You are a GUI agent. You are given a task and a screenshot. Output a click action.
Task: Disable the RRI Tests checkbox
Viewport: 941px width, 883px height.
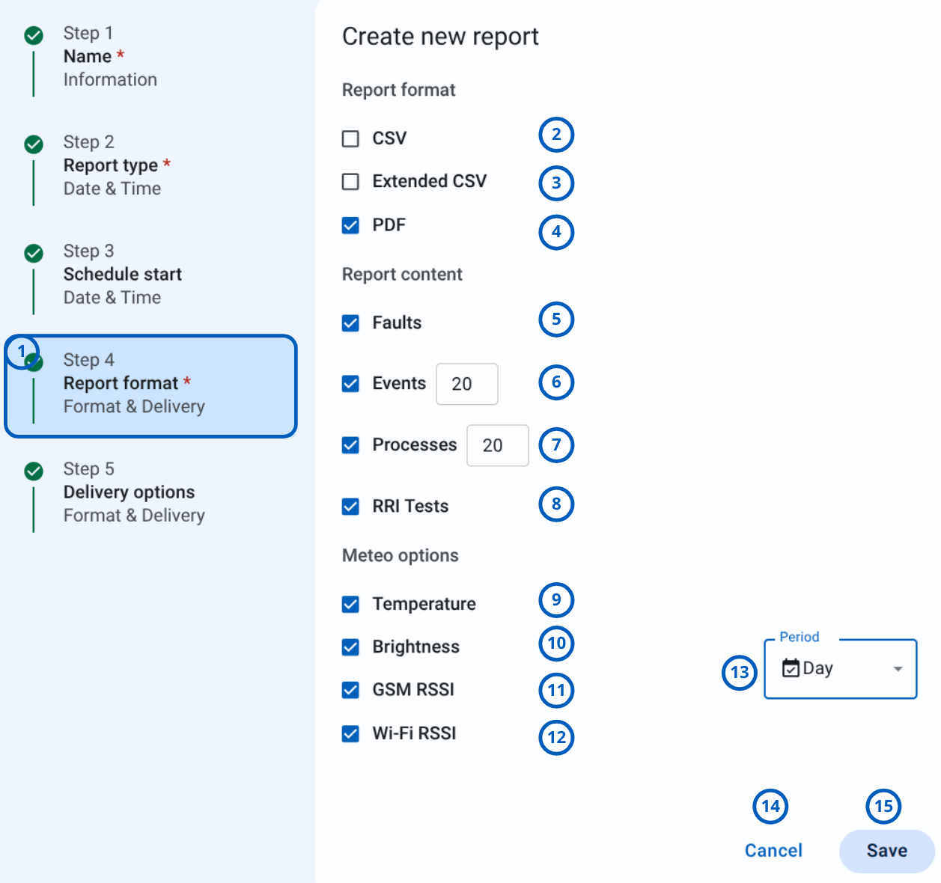[350, 507]
